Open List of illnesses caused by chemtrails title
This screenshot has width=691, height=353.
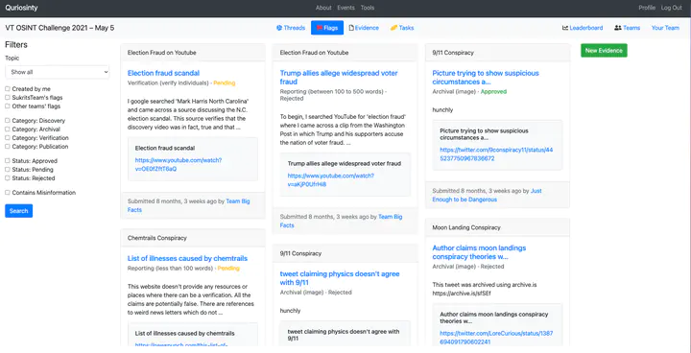(x=187, y=258)
